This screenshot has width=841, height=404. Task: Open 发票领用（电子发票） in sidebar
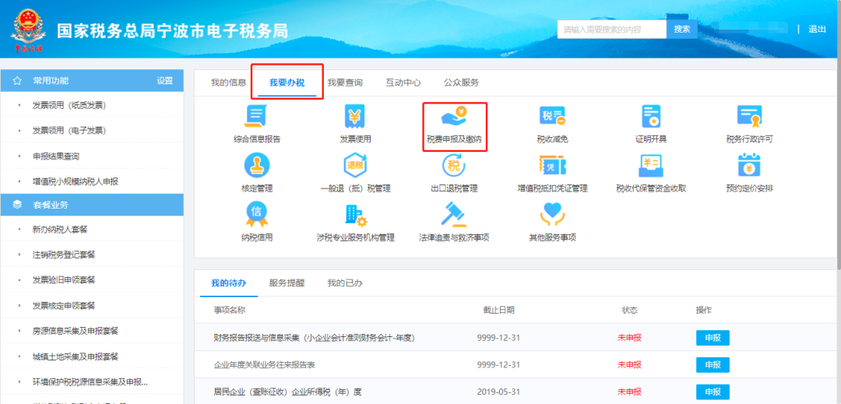click(69, 131)
